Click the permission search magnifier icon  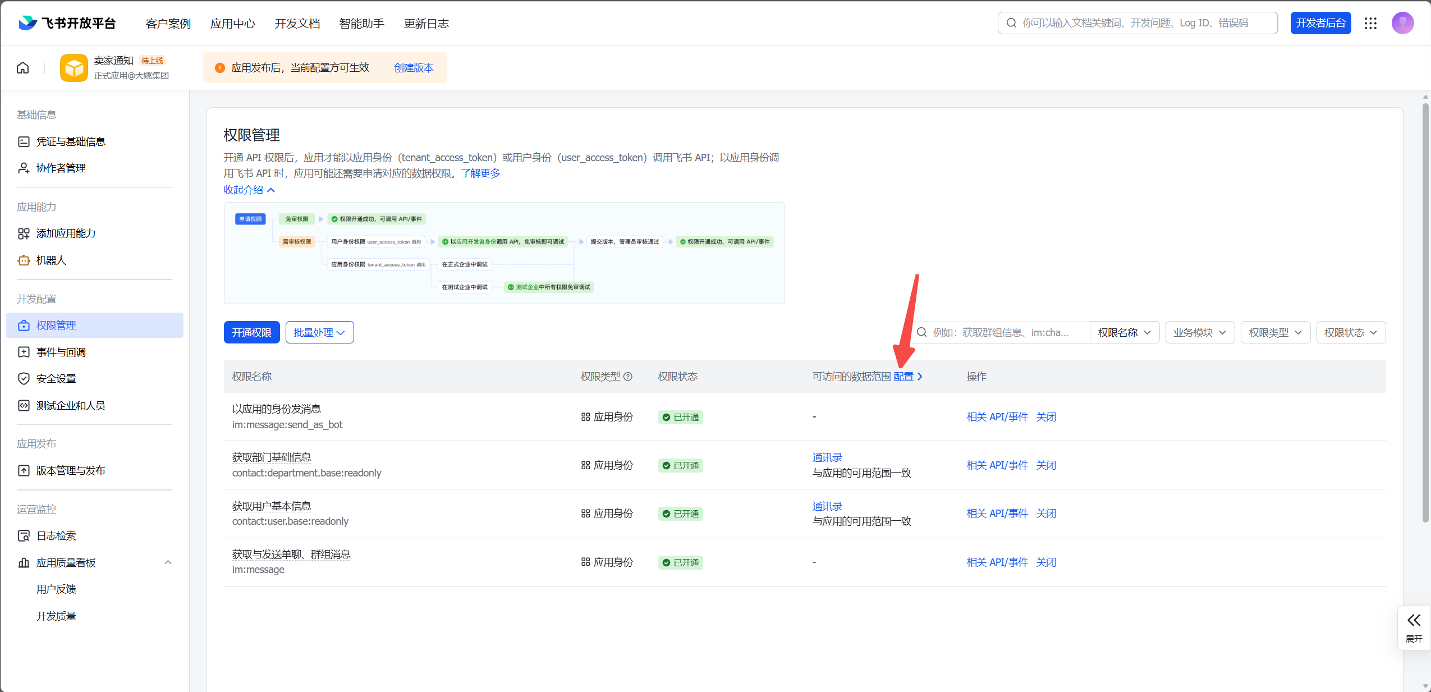[x=921, y=332]
